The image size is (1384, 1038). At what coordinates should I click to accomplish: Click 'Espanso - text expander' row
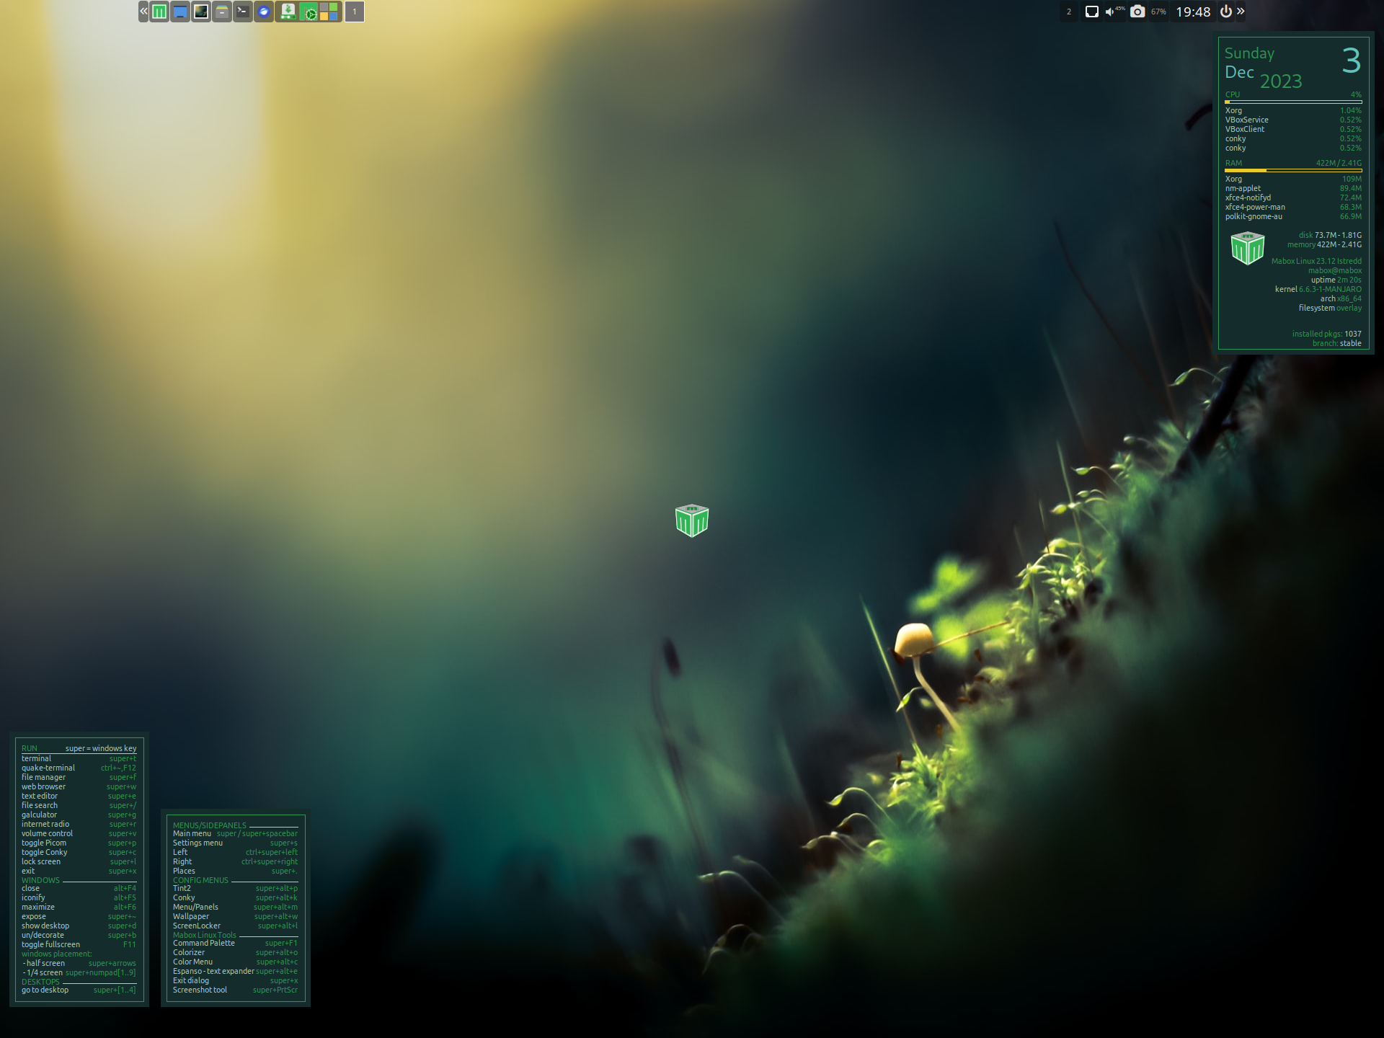[235, 971]
